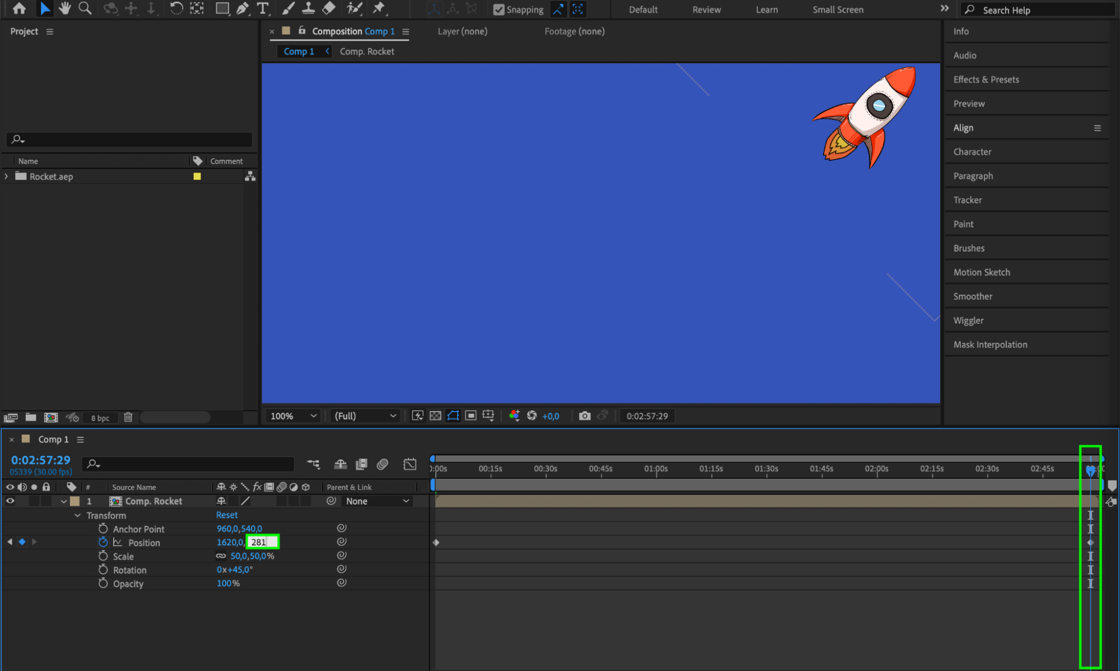Open the Effects & Presets panel
Screen dimensions: 1120x671
click(x=986, y=80)
